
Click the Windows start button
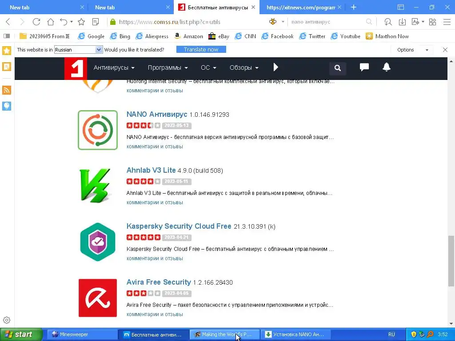click(x=21, y=334)
